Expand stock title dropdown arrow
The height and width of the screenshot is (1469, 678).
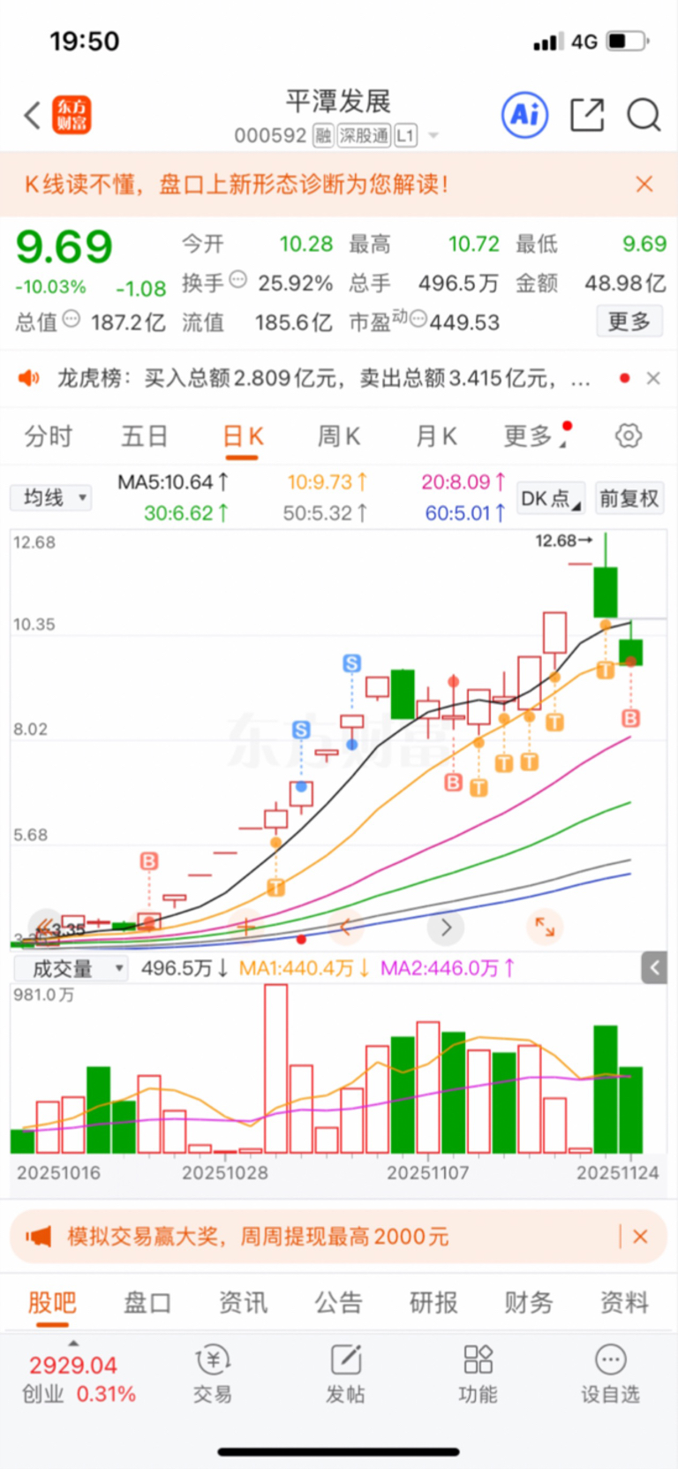[x=433, y=136]
